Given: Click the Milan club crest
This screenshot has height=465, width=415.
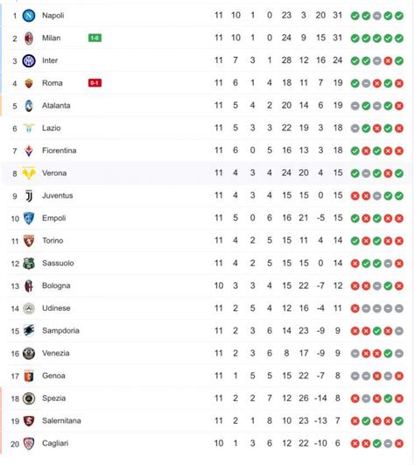Looking at the screenshot, I should pyautogui.click(x=29, y=38).
